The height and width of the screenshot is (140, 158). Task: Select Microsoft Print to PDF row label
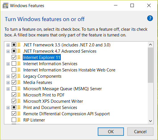point(44,95)
